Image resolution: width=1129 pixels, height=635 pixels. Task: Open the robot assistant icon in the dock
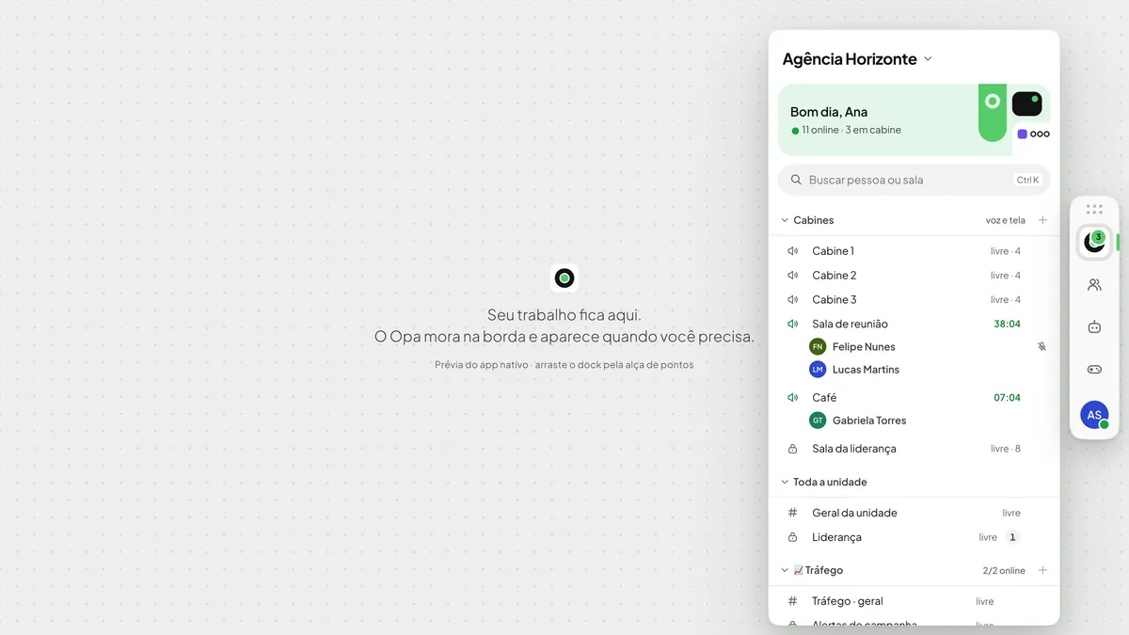[1094, 327]
